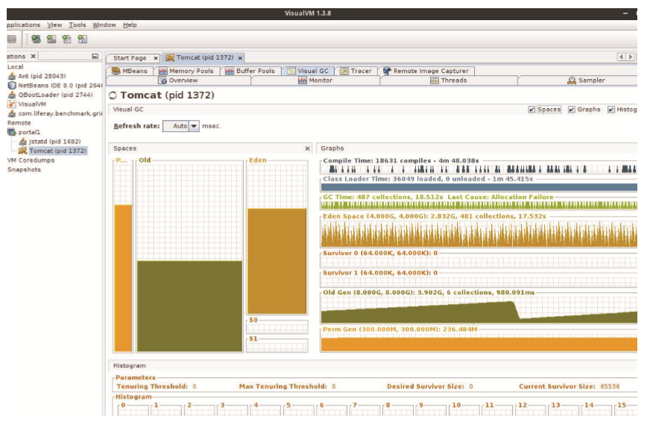This screenshot has height=433, width=650.
Task: Click the S0 survivor space box
Action: point(277,328)
